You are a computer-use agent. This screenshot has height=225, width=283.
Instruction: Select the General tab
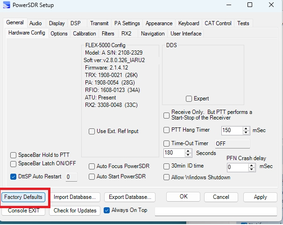point(15,22)
